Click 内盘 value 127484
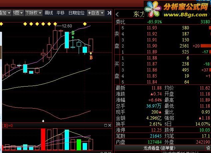The height and width of the screenshot is (153, 211). coord(155,142)
